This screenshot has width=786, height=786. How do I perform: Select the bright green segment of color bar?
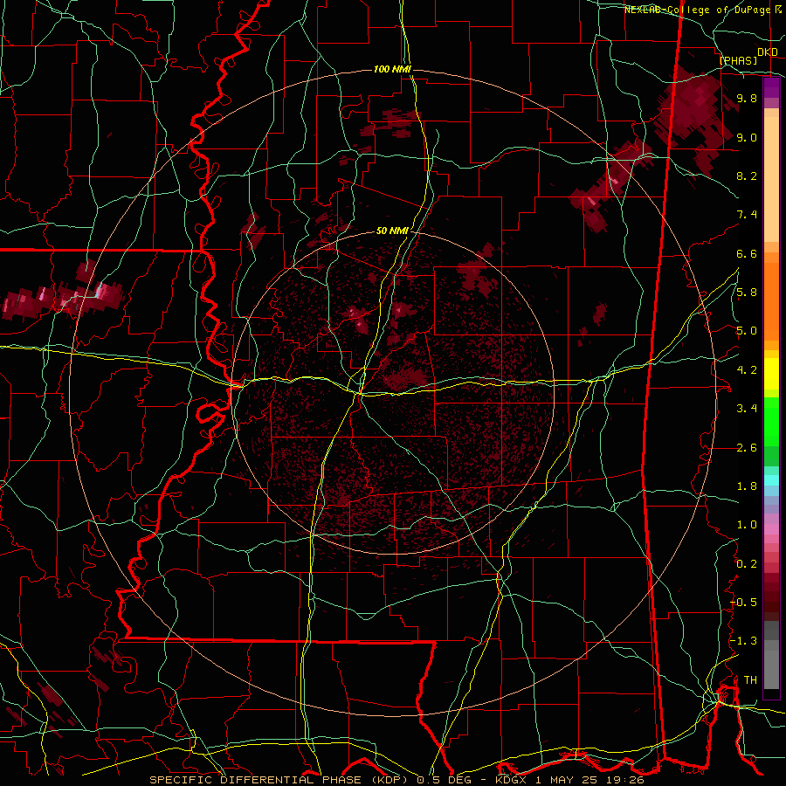771,422
